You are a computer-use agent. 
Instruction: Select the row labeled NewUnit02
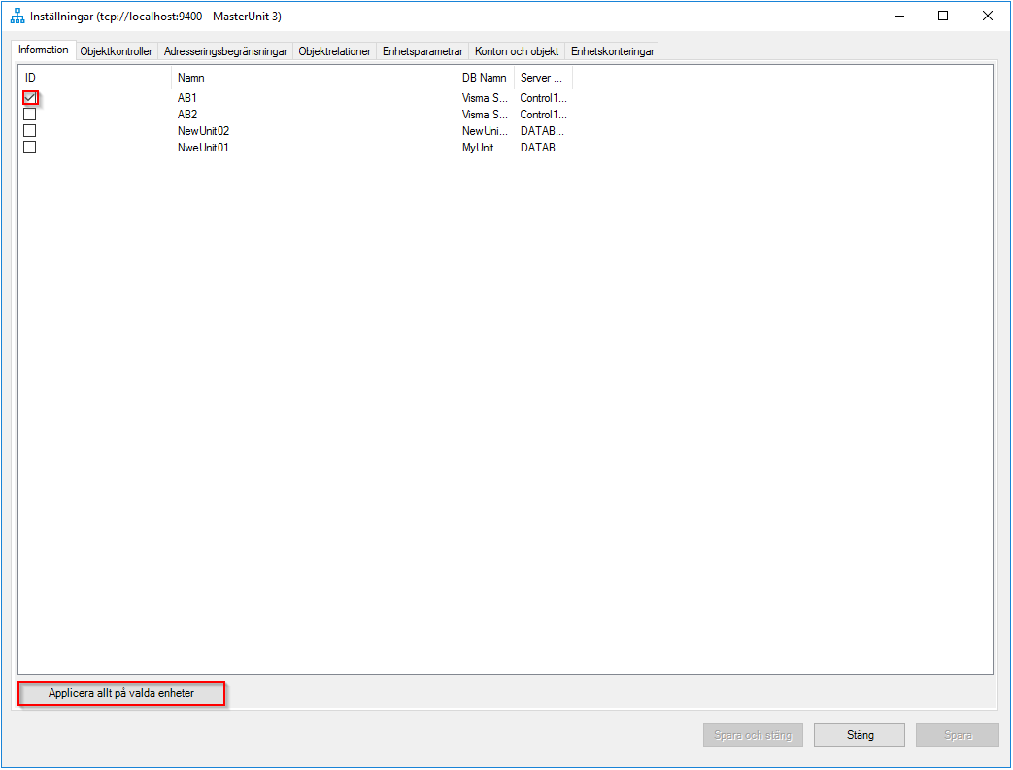(203, 130)
